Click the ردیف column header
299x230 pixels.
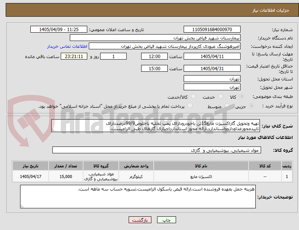[287, 166]
